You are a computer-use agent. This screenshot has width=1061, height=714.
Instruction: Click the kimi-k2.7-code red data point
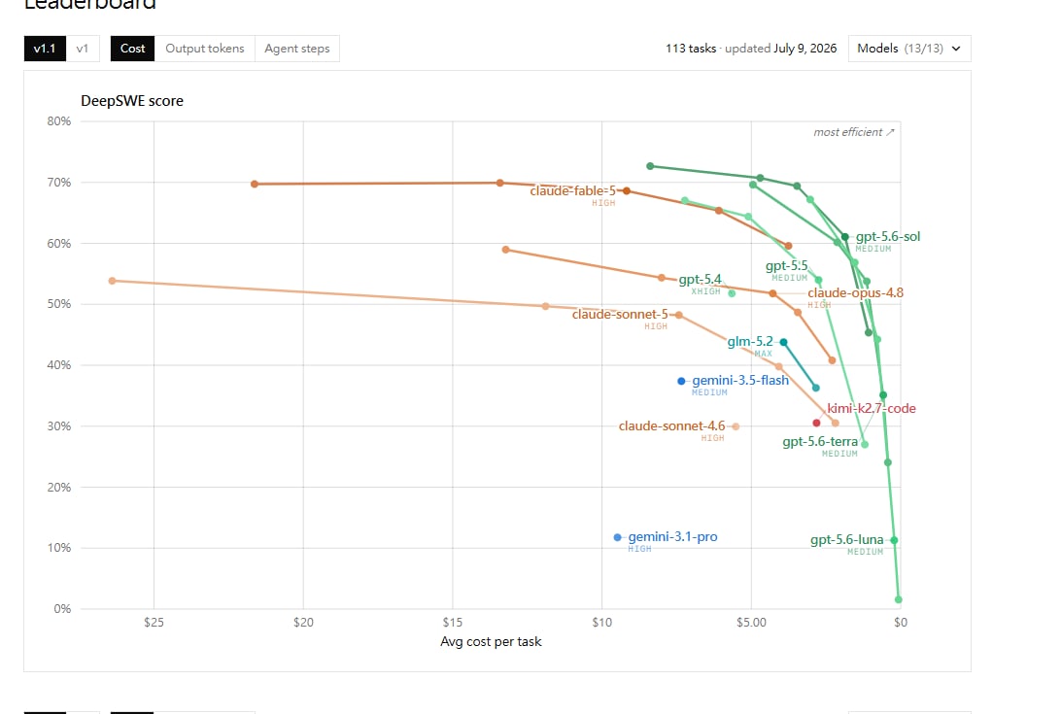click(817, 423)
